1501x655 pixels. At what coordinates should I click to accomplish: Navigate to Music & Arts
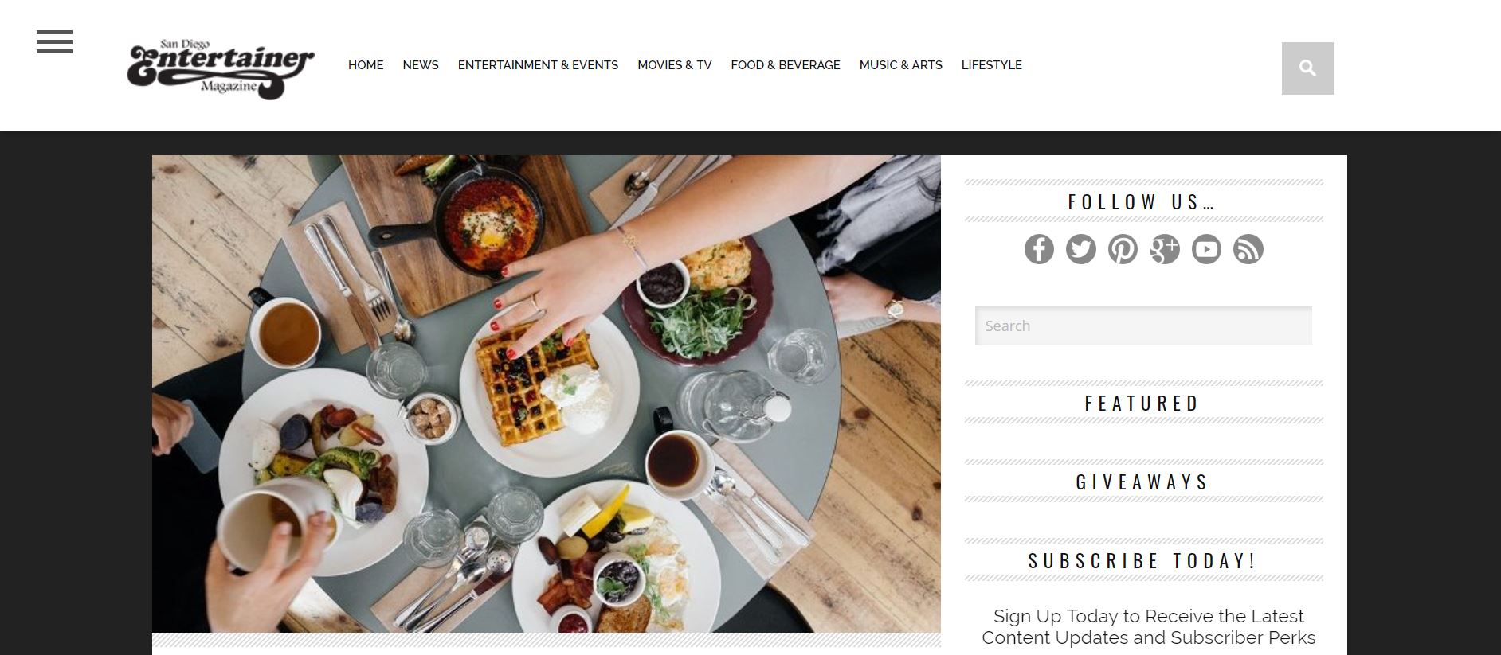click(x=901, y=65)
